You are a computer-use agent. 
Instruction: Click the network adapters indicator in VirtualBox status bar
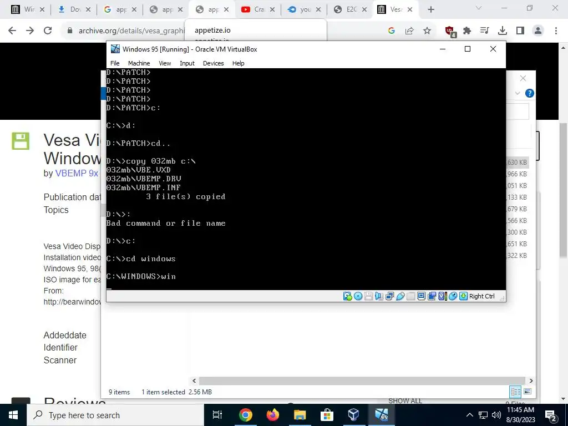[389, 296]
